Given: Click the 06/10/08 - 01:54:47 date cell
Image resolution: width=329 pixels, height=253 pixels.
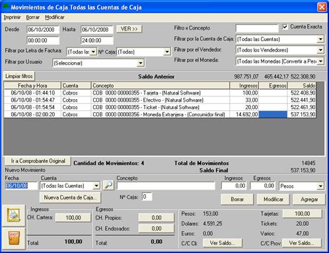Looking at the screenshot, I should (32, 100).
